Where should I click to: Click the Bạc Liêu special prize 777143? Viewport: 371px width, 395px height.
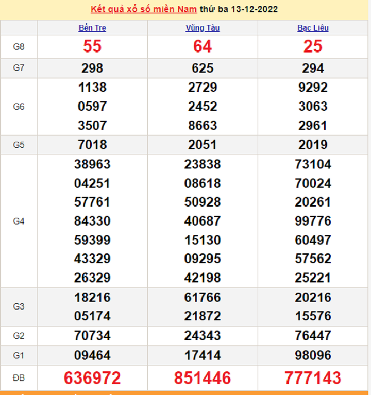[313, 378]
